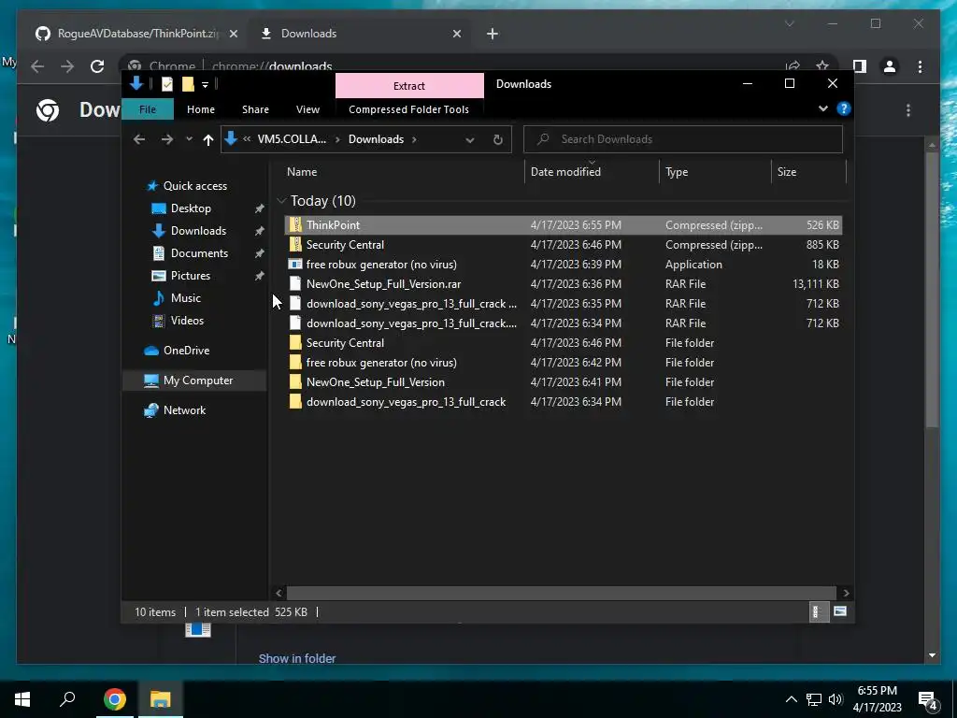Open the Customize Quick Access Toolbar dropdown

tap(205, 85)
